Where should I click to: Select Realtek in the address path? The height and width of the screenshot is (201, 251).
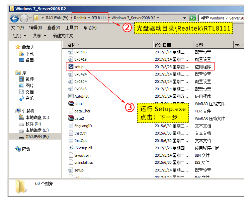pyautogui.click(x=80, y=18)
